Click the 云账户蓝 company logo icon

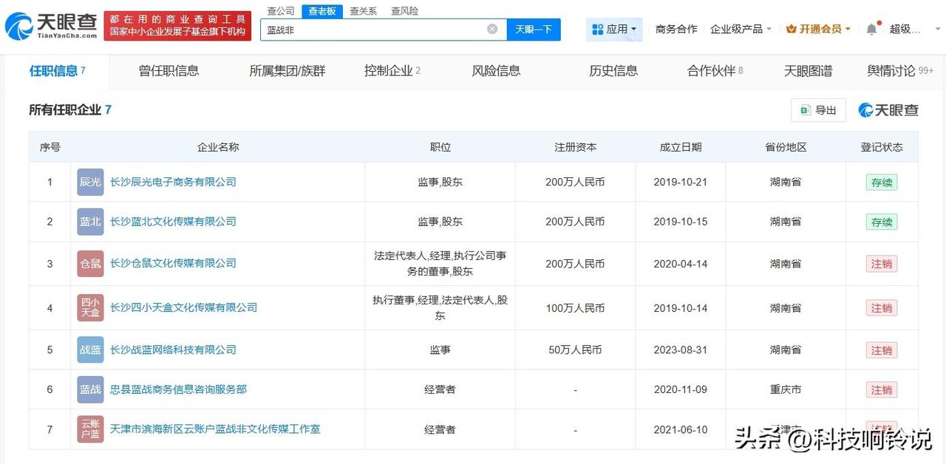click(90, 429)
